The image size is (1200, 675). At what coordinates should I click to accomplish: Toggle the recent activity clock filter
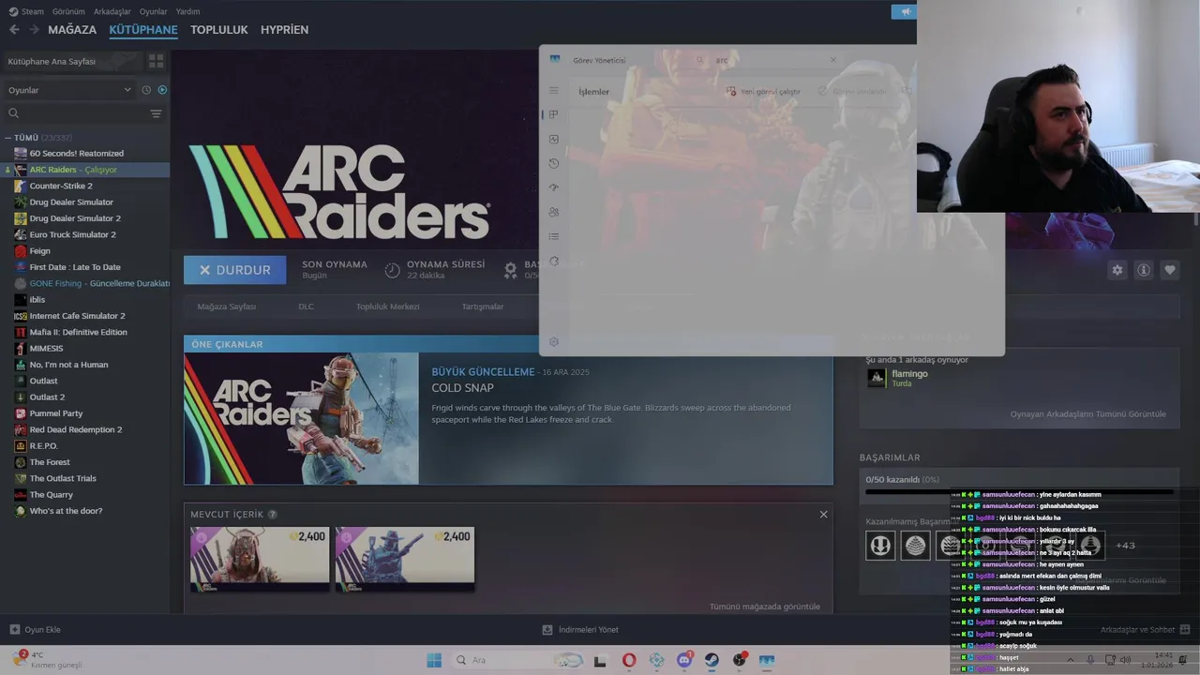pos(146,90)
